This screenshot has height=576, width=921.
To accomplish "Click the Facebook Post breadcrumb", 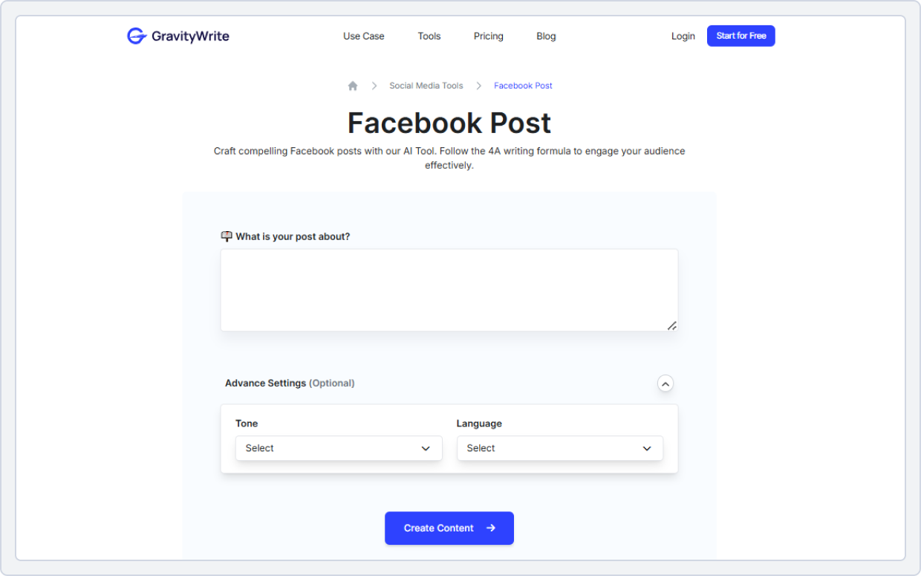I will tap(524, 85).
